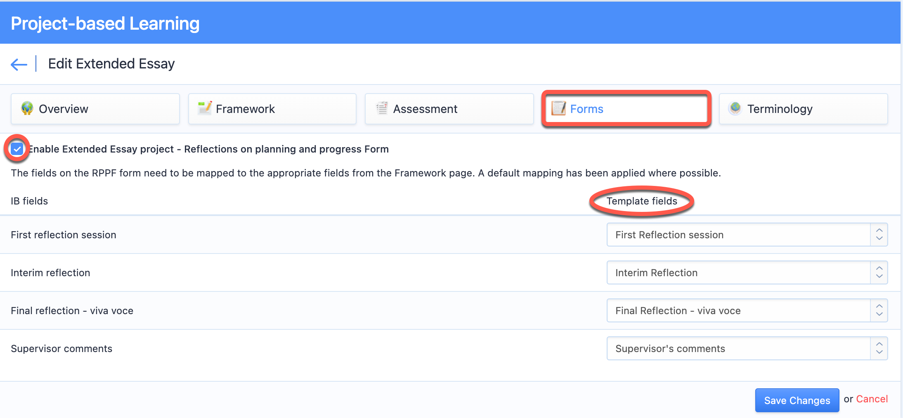Click the arrows of Supervisor's comments select
This screenshot has width=903, height=418.
click(x=879, y=348)
